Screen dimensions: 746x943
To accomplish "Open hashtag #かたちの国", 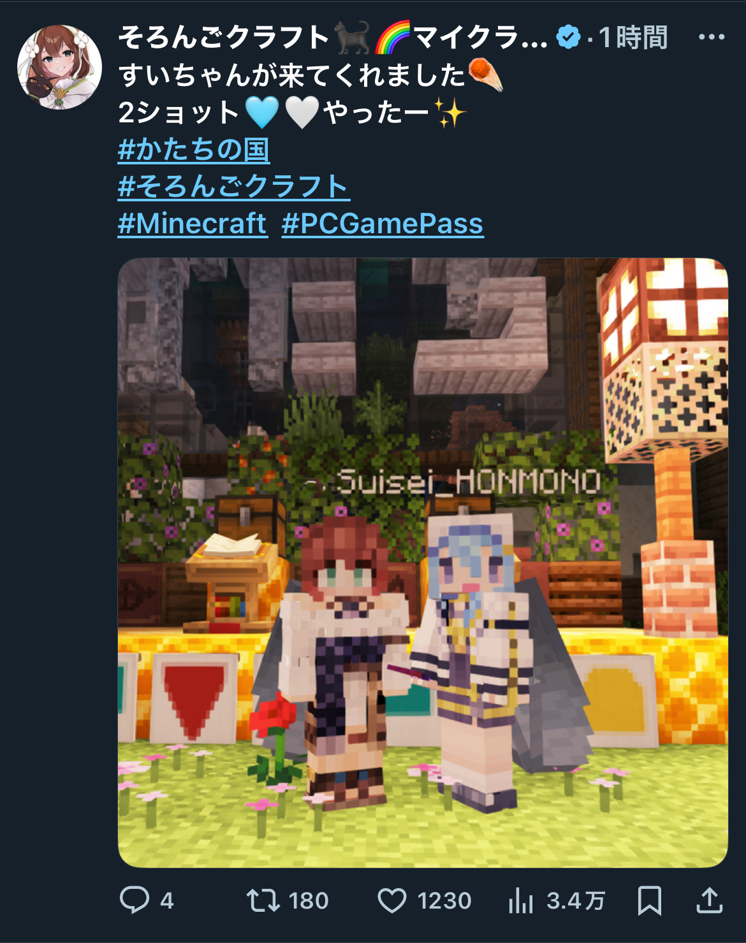I will pos(194,150).
